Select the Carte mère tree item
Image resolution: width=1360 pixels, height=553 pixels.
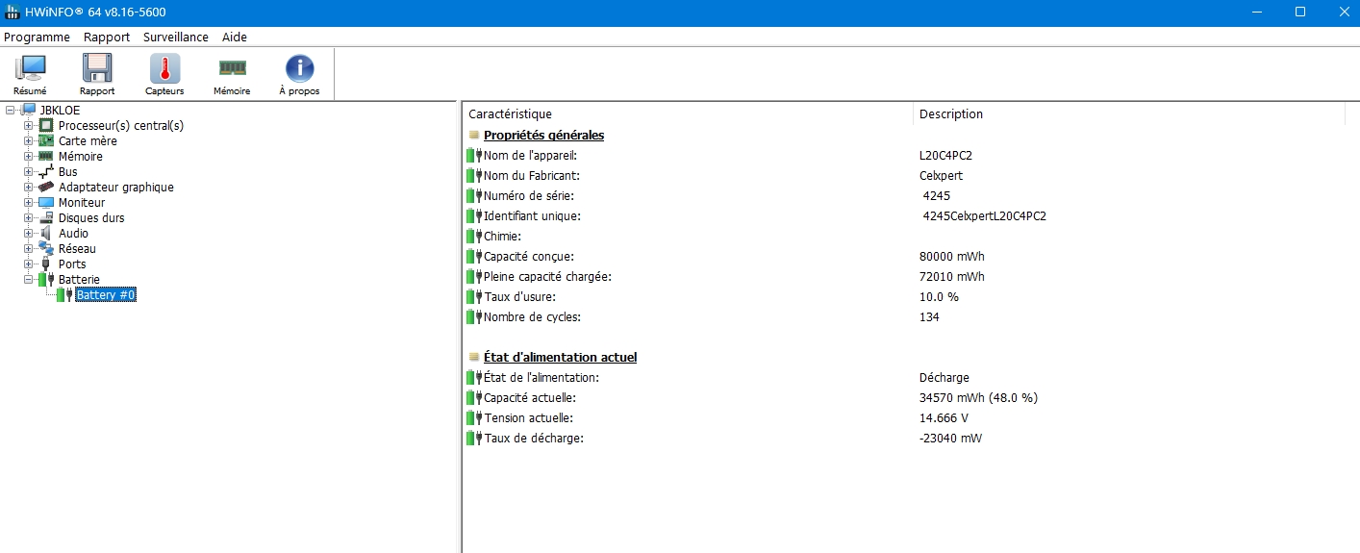tap(88, 141)
